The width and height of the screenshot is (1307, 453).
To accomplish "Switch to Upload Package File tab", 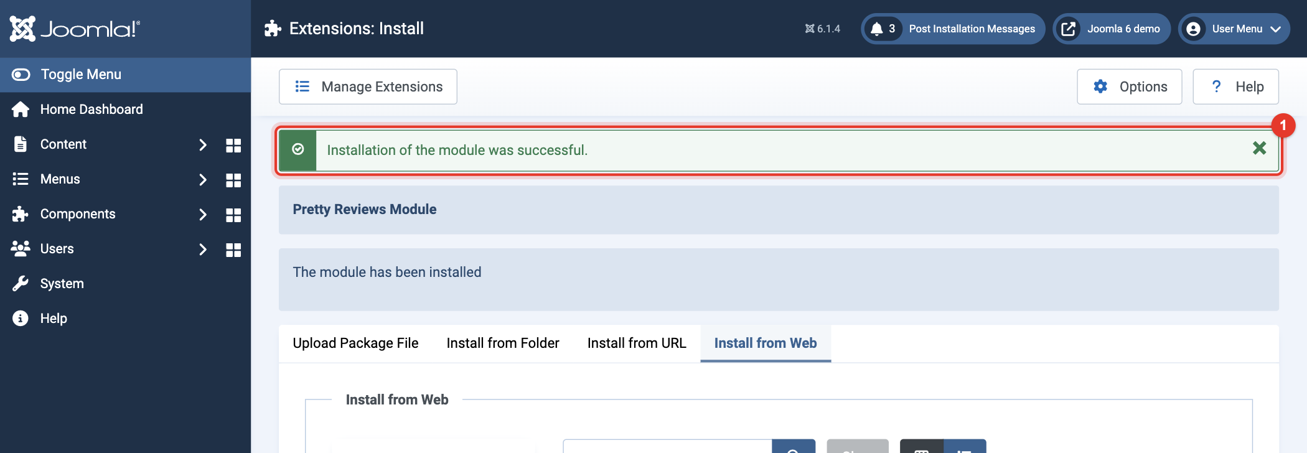I will coord(355,343).
